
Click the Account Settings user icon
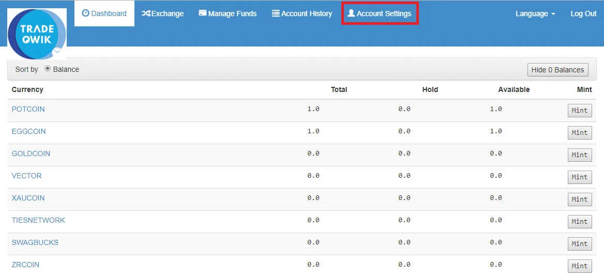351,13
